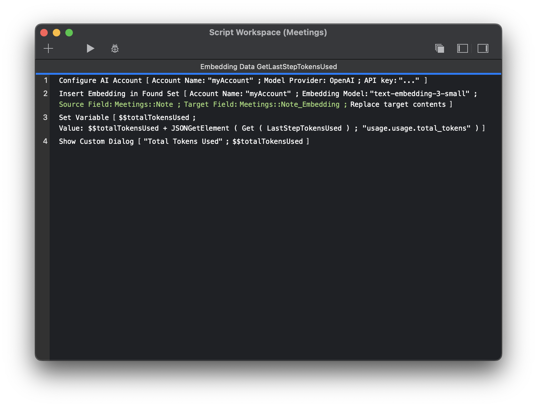Screen dimensions: 537x407
Task: Click the duplicate windows icon on the toolbar
Action: tap(440, 49)
